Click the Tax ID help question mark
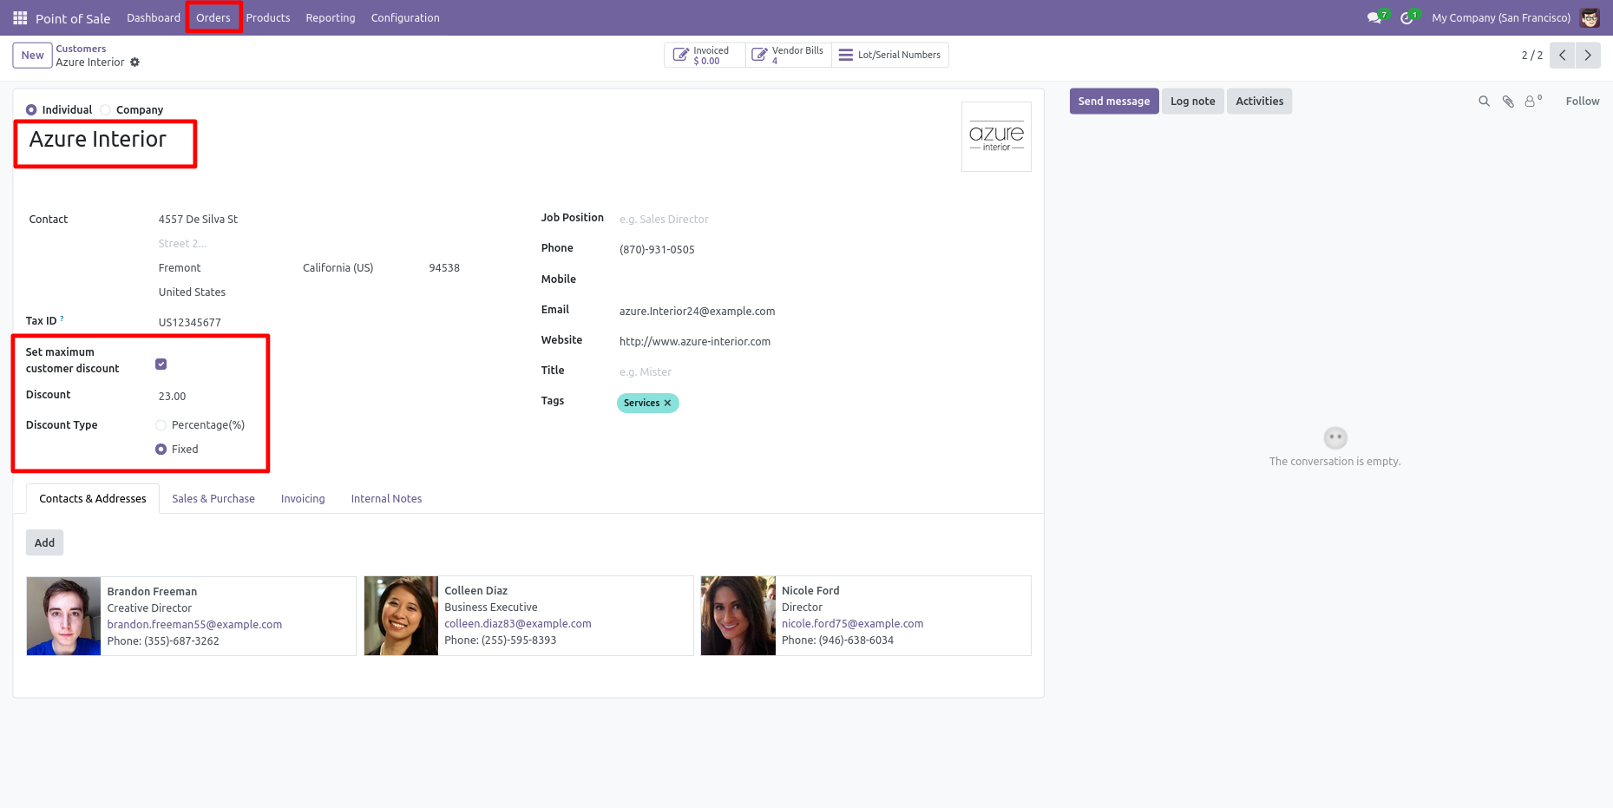This screenshot has width=1613, height=808. pos(62,319)
